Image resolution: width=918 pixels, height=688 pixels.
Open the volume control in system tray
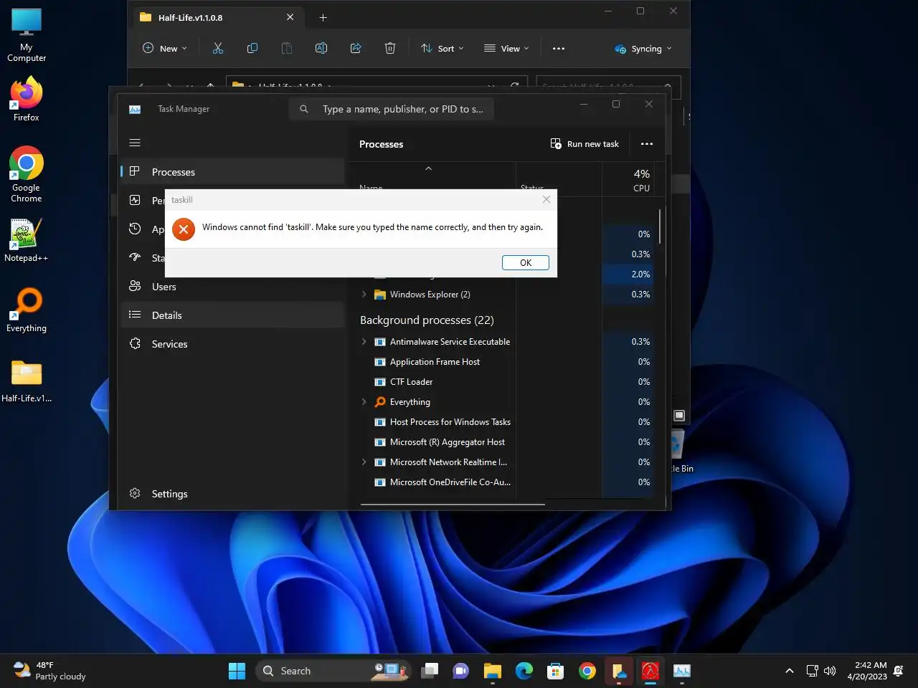pyautogui.click(x=830, y=671)
